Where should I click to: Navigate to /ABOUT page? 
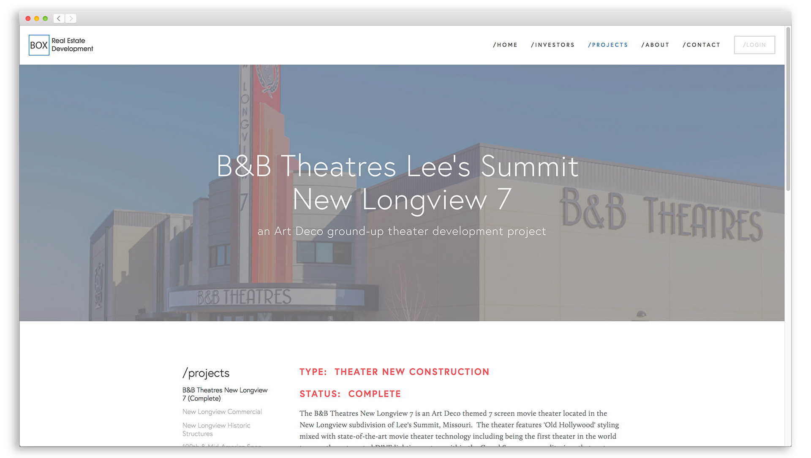[x=655, y=45]
